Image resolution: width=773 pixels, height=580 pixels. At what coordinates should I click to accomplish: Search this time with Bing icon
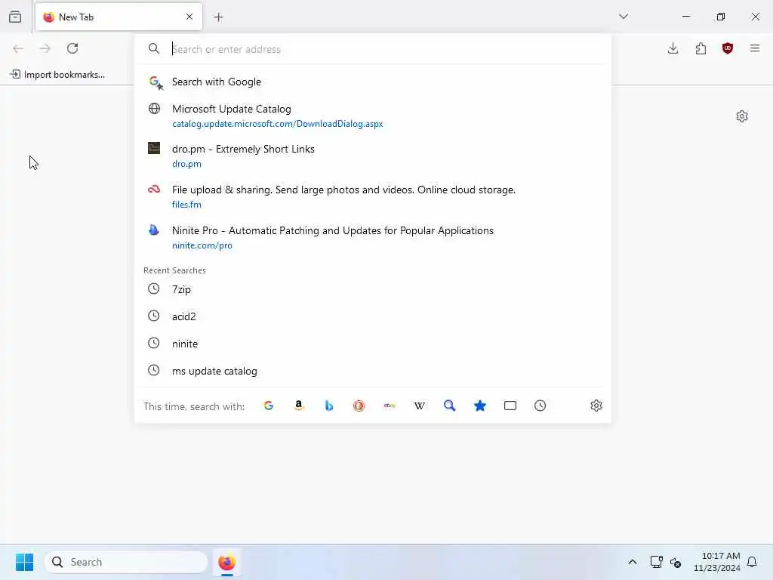click(329, 406)
